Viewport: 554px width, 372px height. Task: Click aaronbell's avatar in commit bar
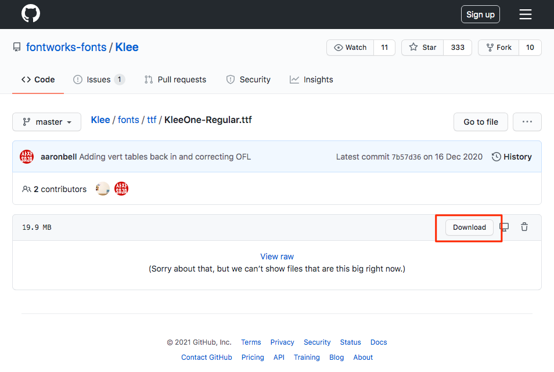coord(27,157)
